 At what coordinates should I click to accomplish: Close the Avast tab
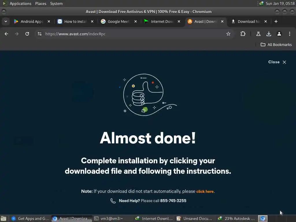[x=222, y=21]
